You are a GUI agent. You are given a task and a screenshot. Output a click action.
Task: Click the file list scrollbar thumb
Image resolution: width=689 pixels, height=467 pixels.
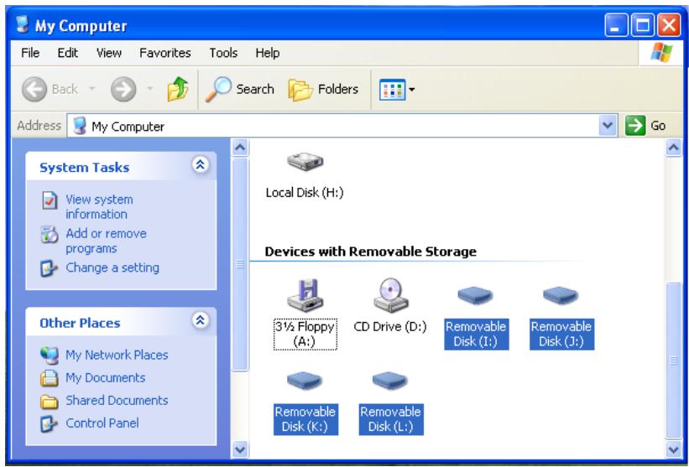click(x=674, y=361)
